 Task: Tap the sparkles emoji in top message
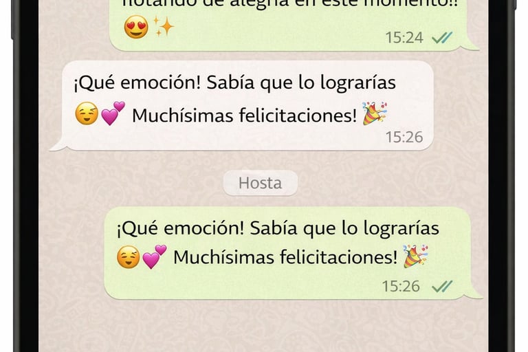pos(164,26)
